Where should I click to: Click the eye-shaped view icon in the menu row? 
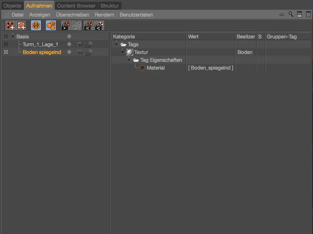pyautogui.click(x=281, y=14)
